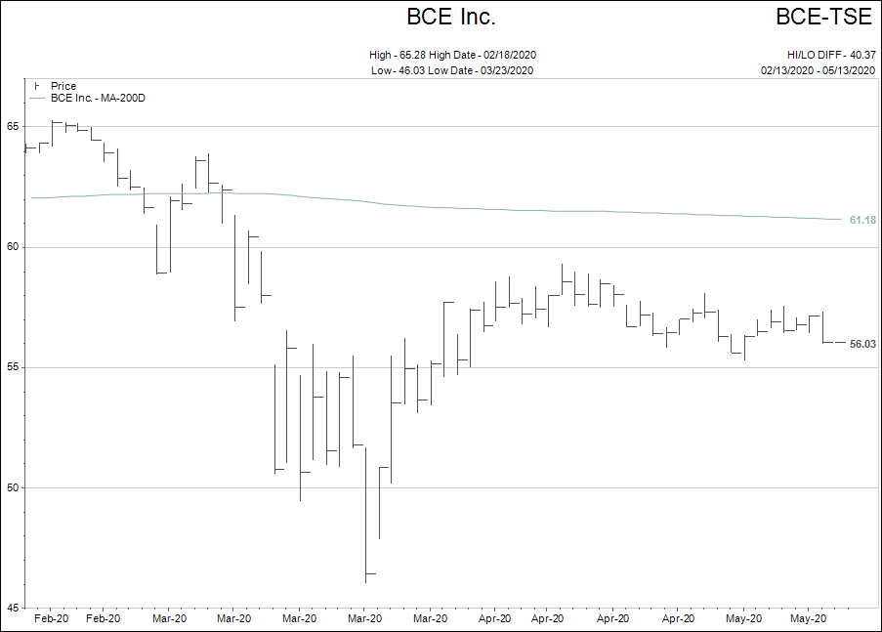This screenshot has width=882, height=632.
Task: Select the 45 y-axis label
Action: pyautogui.click(x=14, y=608)
